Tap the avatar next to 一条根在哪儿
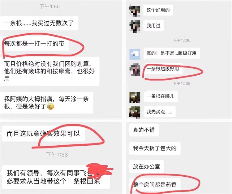The width and height of the screenshot is (232, 194). (x=135, y=97)
